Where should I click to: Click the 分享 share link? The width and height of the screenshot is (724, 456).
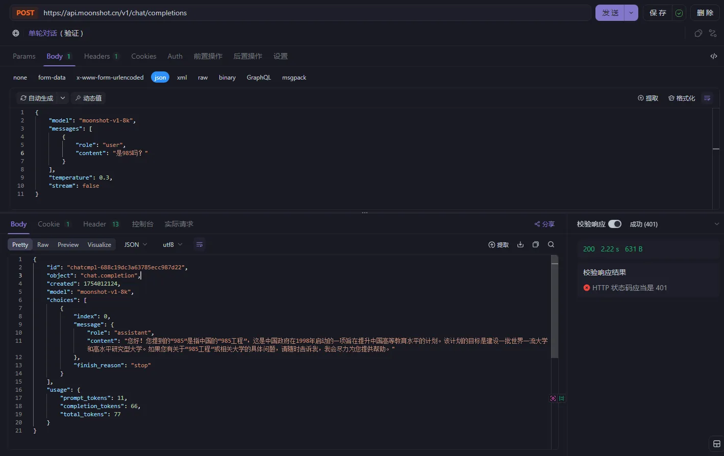click(544, 224)
